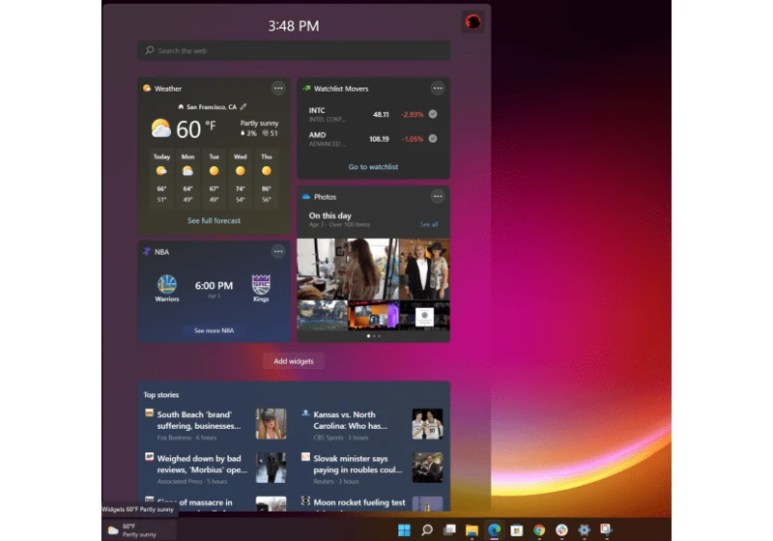Click the Weather widget title icon
Image resolution: width=773 pixels, height=541 pixels.
147,88
